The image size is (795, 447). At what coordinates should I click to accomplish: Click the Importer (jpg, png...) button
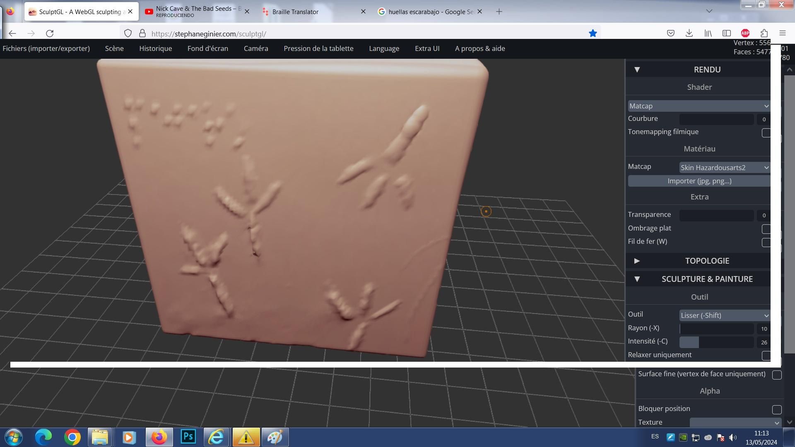(x=699, y=181)
